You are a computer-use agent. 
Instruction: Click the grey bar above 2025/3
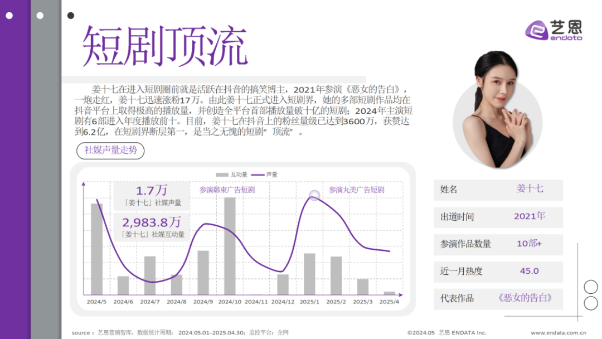[x=363, y=287]
